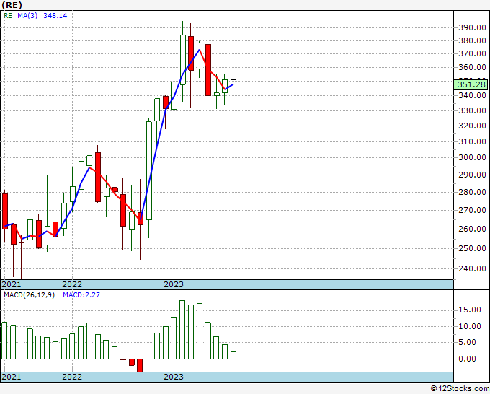This screenshot has width=490, height=394.
Task: Click the (RE) ticker title
Action: pos(12,5)
